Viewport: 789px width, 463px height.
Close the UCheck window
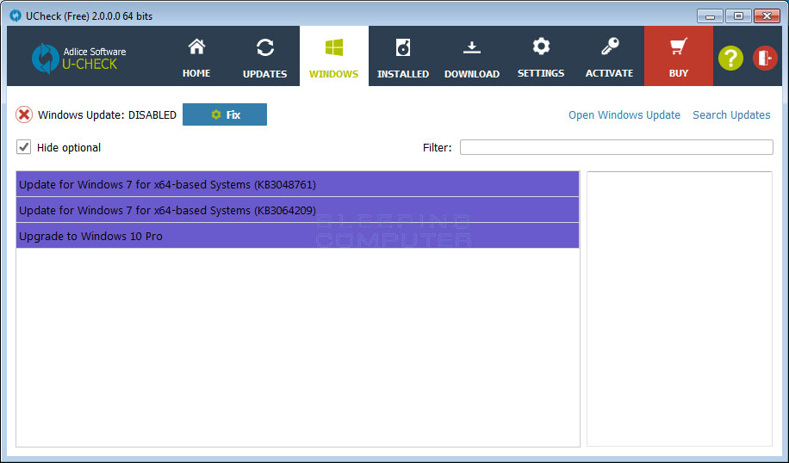(x=767, y=16)
